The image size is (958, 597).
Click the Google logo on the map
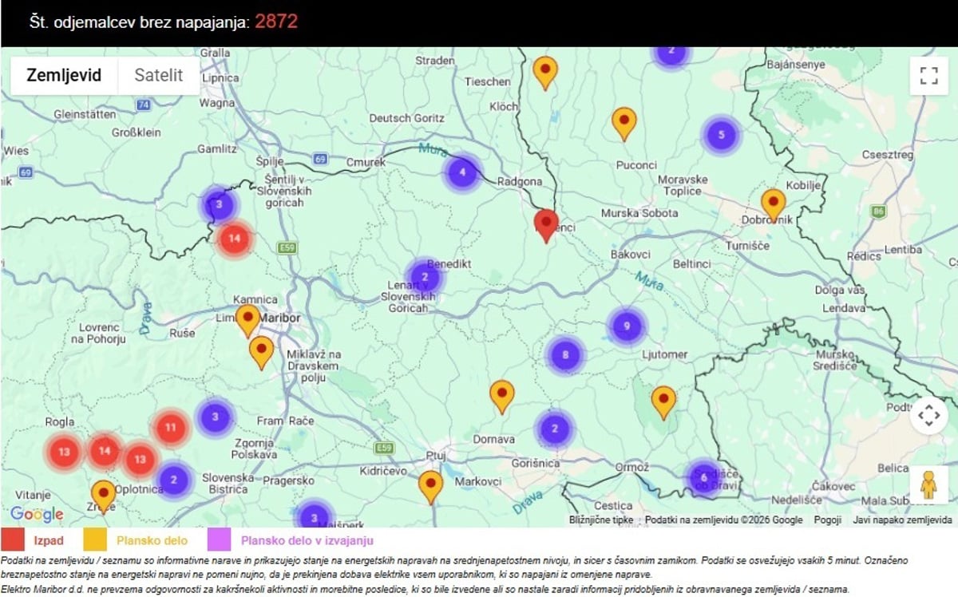tap(37, 514)
